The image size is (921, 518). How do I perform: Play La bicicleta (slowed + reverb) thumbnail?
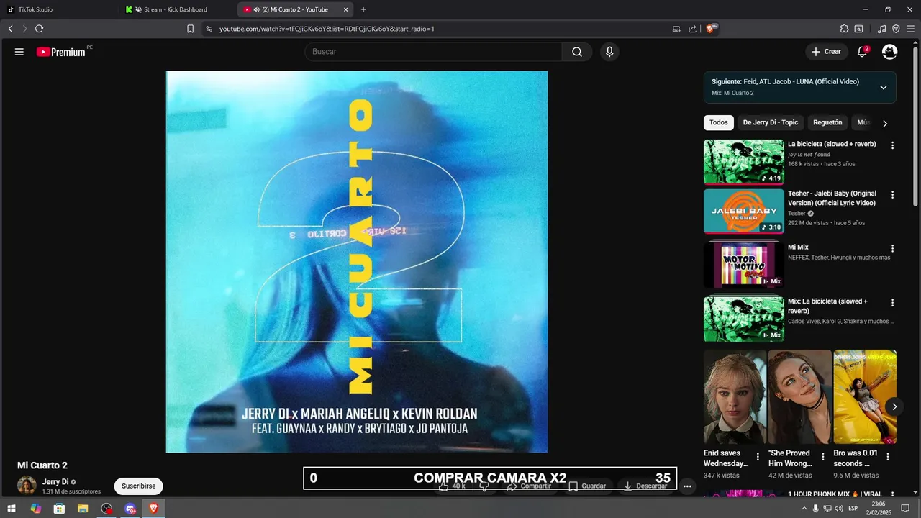743,162
